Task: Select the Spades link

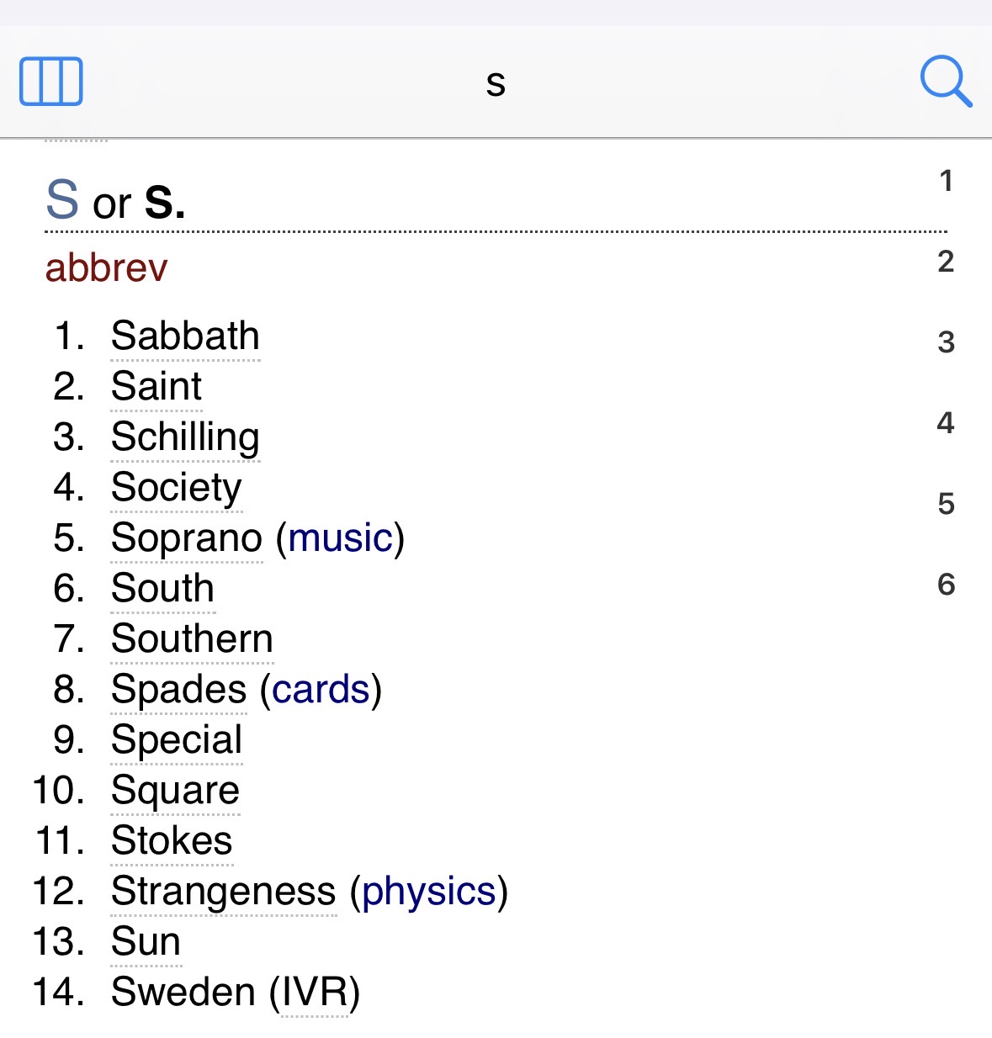Action: pyautogui.click(x=178, y=690)
